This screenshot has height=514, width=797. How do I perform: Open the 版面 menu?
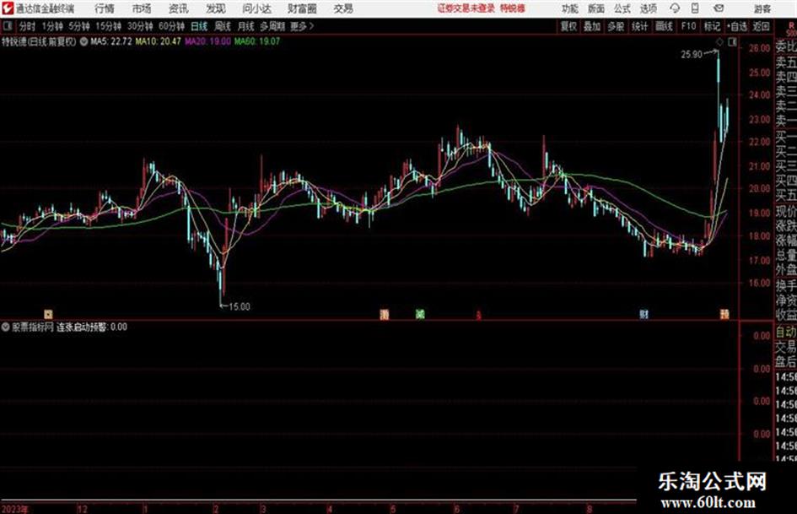[596, 8]
